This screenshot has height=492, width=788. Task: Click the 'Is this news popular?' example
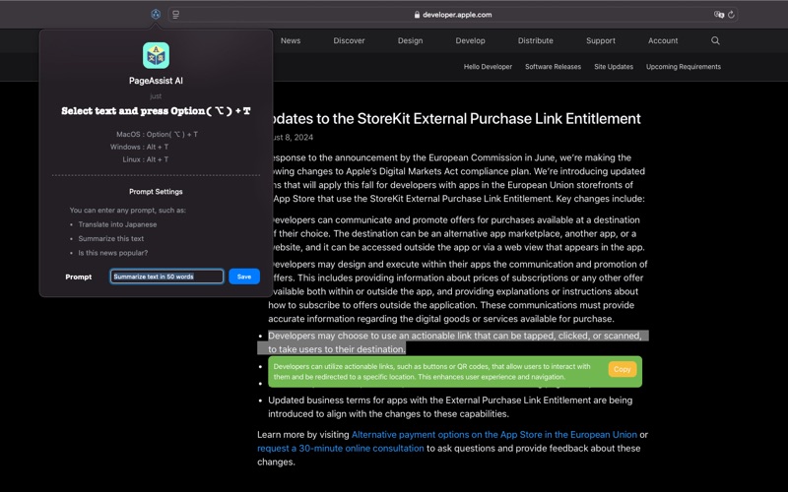[113, 253]
